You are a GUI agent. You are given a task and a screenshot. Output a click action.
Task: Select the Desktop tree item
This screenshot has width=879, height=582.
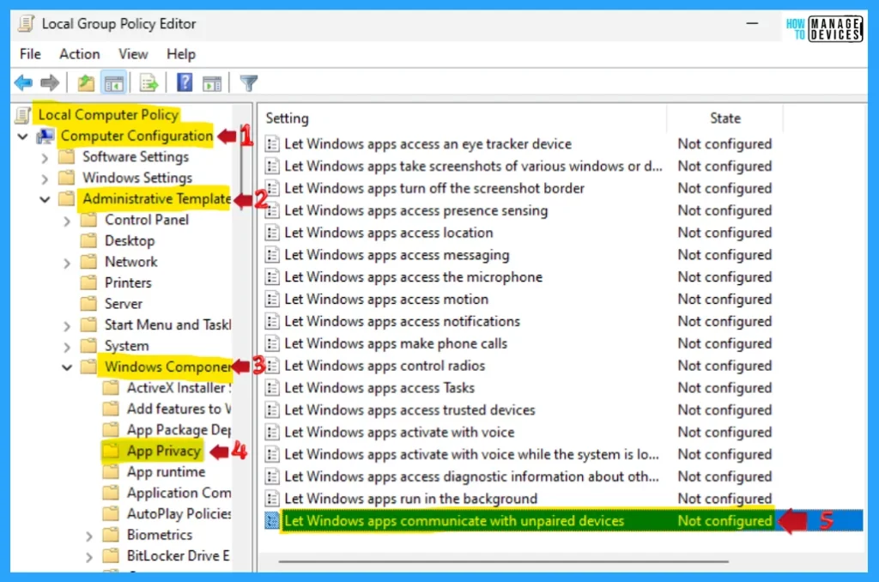point(130,241)
